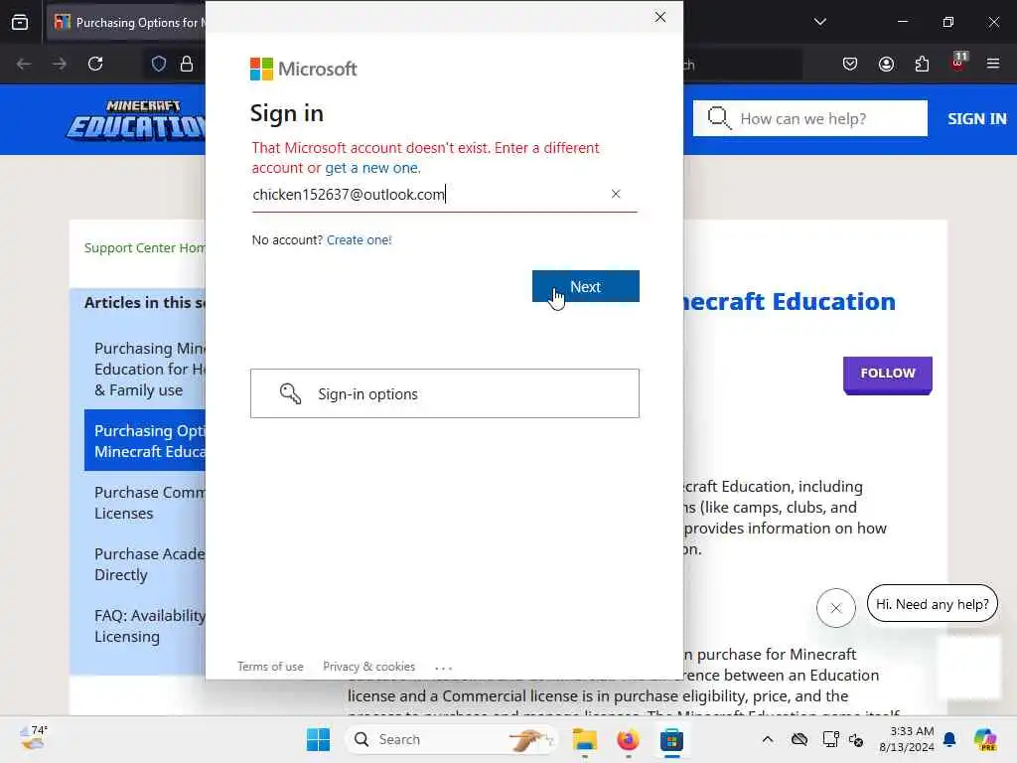Open the notification bell icon

pyautogui.click(x=950, y=739)
